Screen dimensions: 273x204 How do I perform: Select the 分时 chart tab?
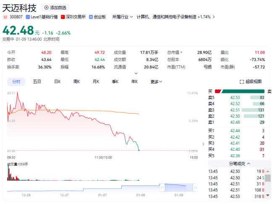coord(16,82)
